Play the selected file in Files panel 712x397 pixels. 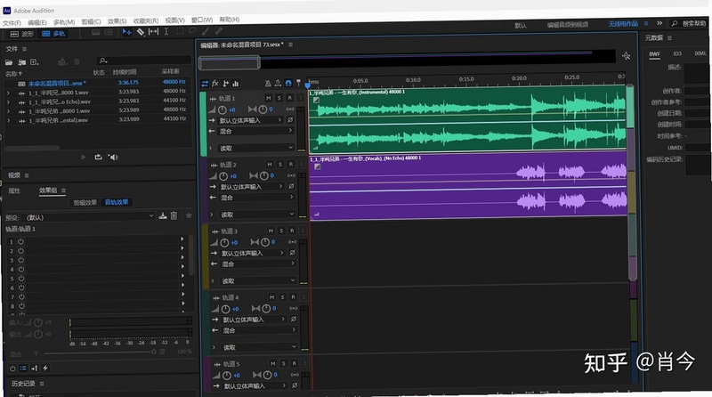83,158
